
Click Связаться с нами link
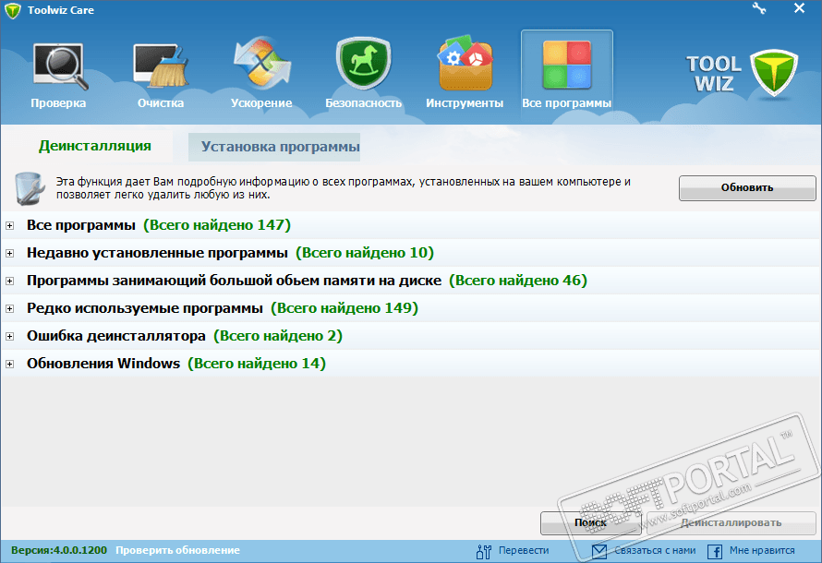click(x=655, y=550)
